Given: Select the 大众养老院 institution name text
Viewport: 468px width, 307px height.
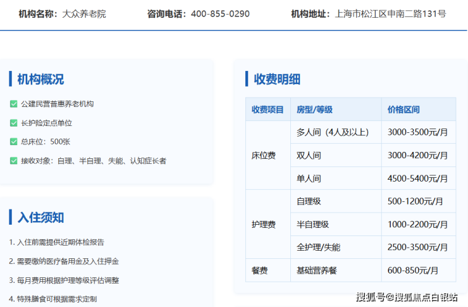Looking at the screenshot, I should tap(84, 14).
